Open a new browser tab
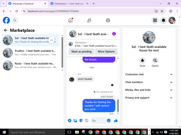This screenshot has height=135, width=181. pyautogui.click(x=94, y=4)
